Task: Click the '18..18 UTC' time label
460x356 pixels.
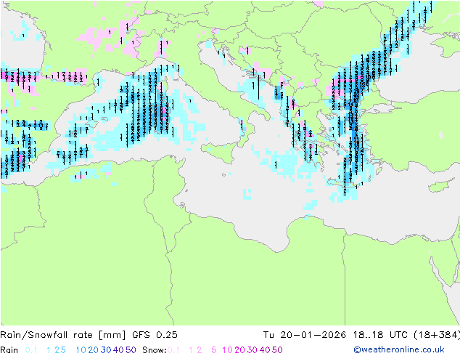Action: [380, 335]
